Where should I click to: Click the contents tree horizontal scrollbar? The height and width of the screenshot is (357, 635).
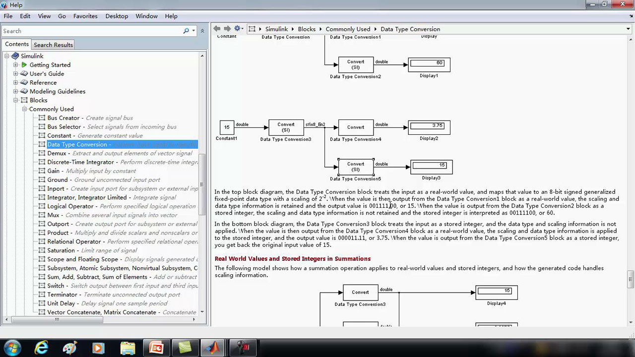point(57,319)
